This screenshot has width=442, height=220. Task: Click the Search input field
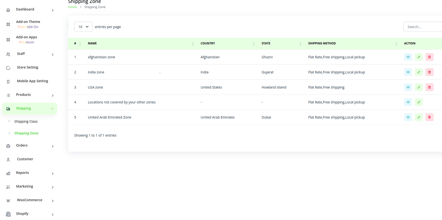(x=423, y=27)
